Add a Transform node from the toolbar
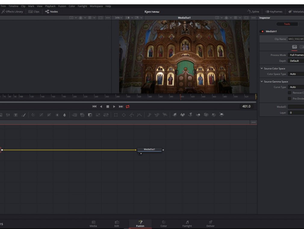 pyautogui.click(x=106, y=115)
